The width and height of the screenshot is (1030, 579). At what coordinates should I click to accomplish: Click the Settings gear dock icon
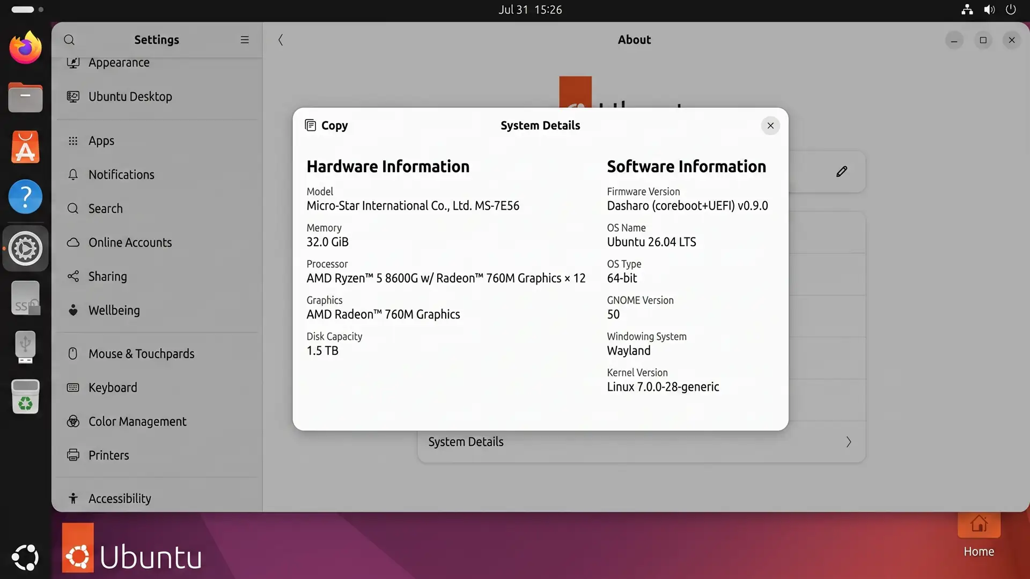coord(25,248)
